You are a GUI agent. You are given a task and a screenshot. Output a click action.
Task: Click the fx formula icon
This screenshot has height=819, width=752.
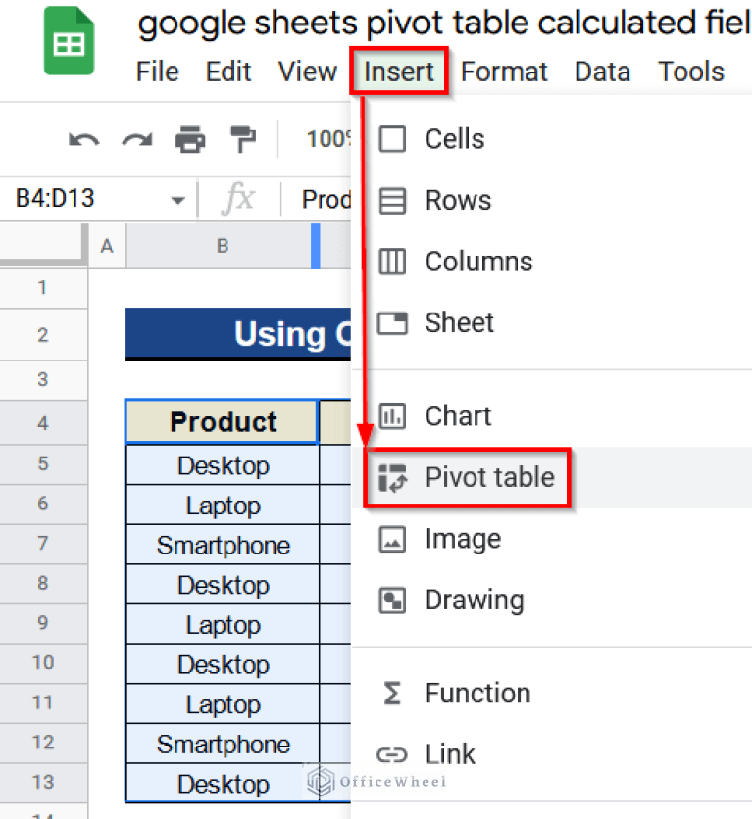238,199
